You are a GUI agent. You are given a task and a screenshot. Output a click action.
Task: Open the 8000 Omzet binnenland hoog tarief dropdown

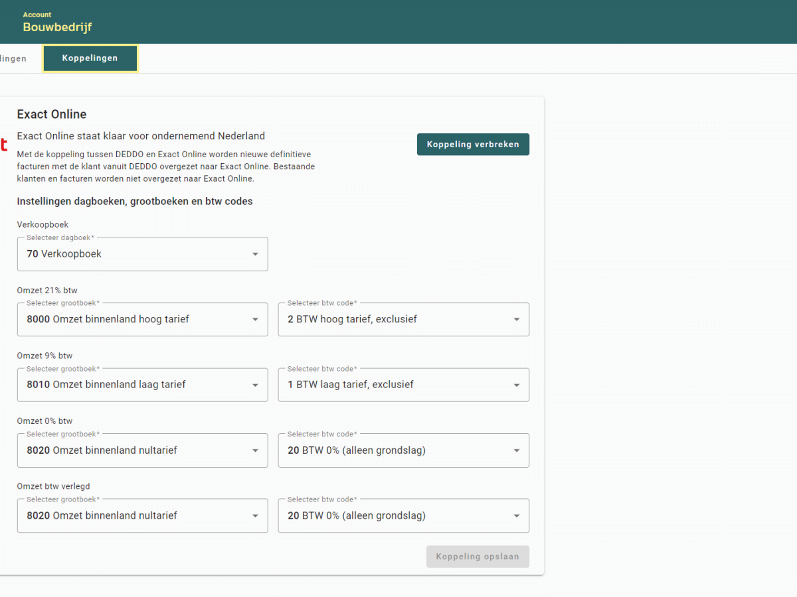tap(142, 319)
